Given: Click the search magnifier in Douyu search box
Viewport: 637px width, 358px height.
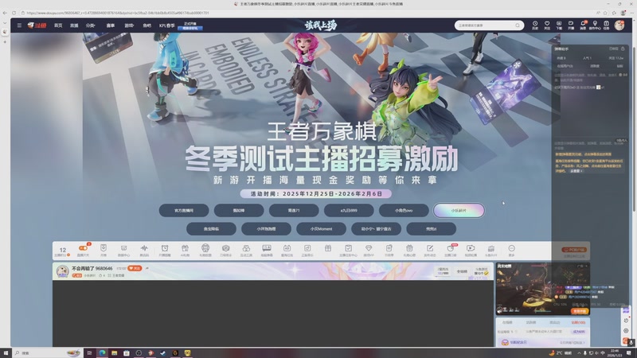Looking at the screenshot, I should pos(517,25).
